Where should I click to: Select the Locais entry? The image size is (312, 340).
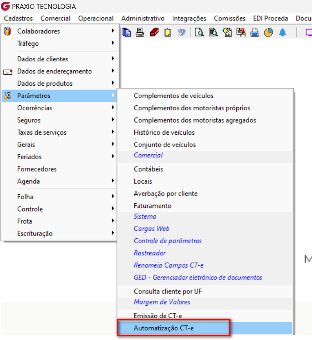(x=205, y=181)
